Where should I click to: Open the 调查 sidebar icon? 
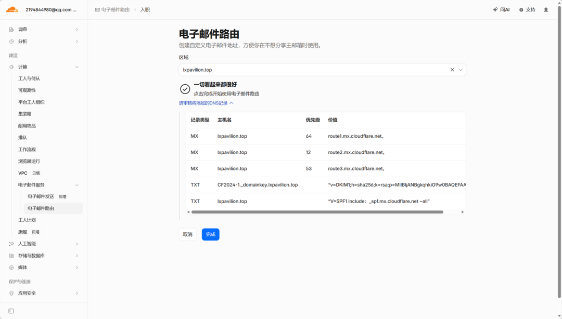11,30
